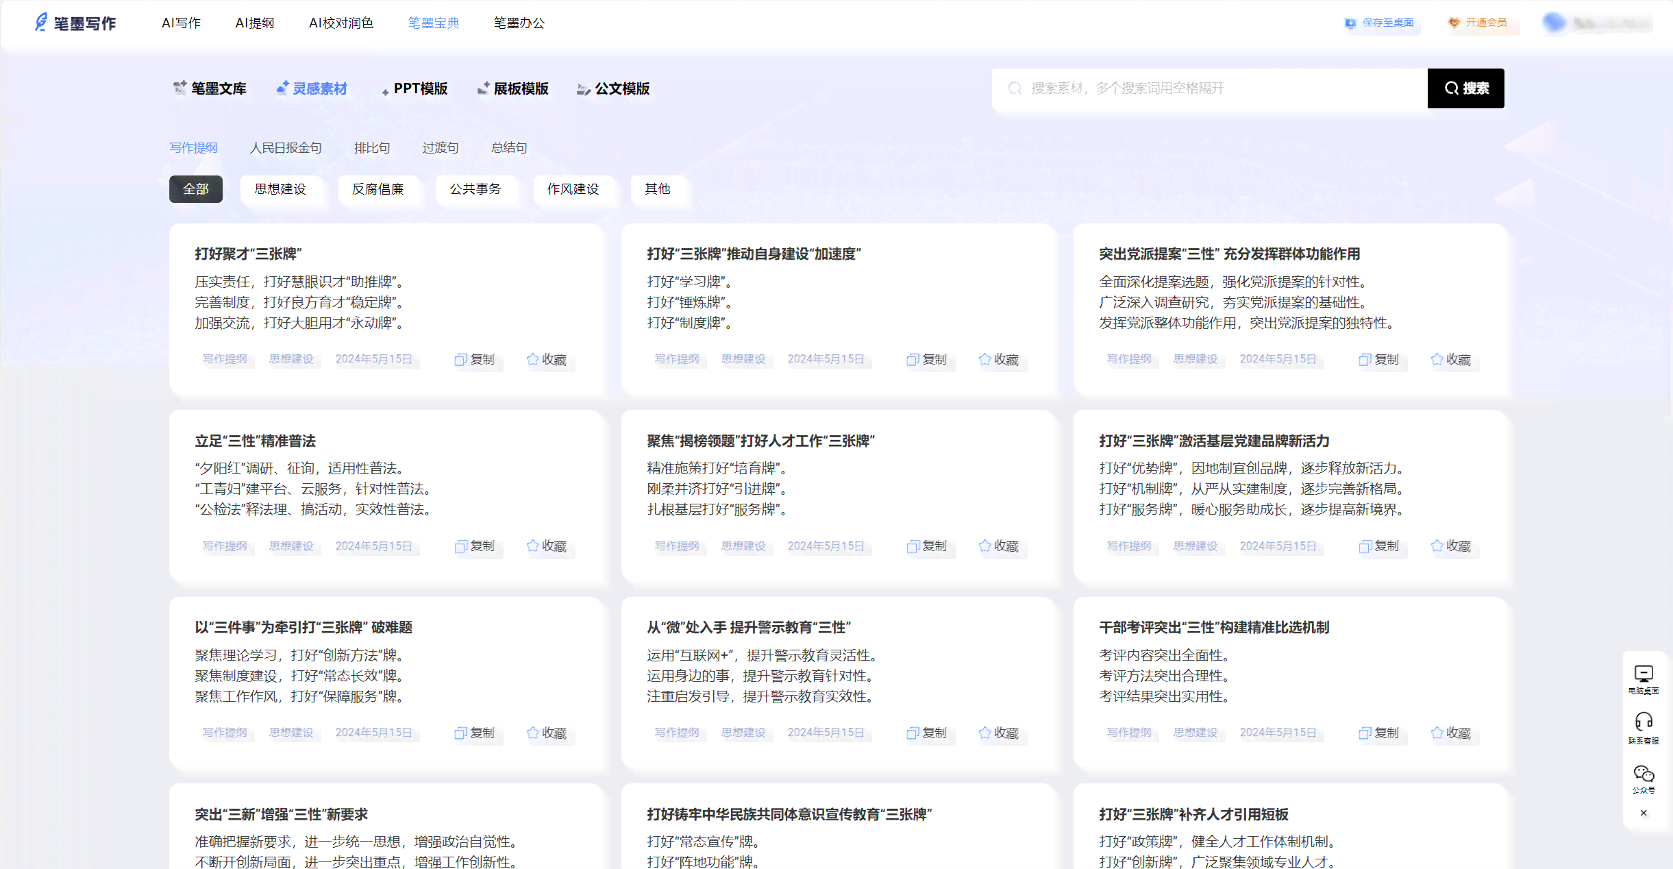
Task: Favorite 打好"三张牌"推动自身建设"加速度" card
Action: [999, 359]
